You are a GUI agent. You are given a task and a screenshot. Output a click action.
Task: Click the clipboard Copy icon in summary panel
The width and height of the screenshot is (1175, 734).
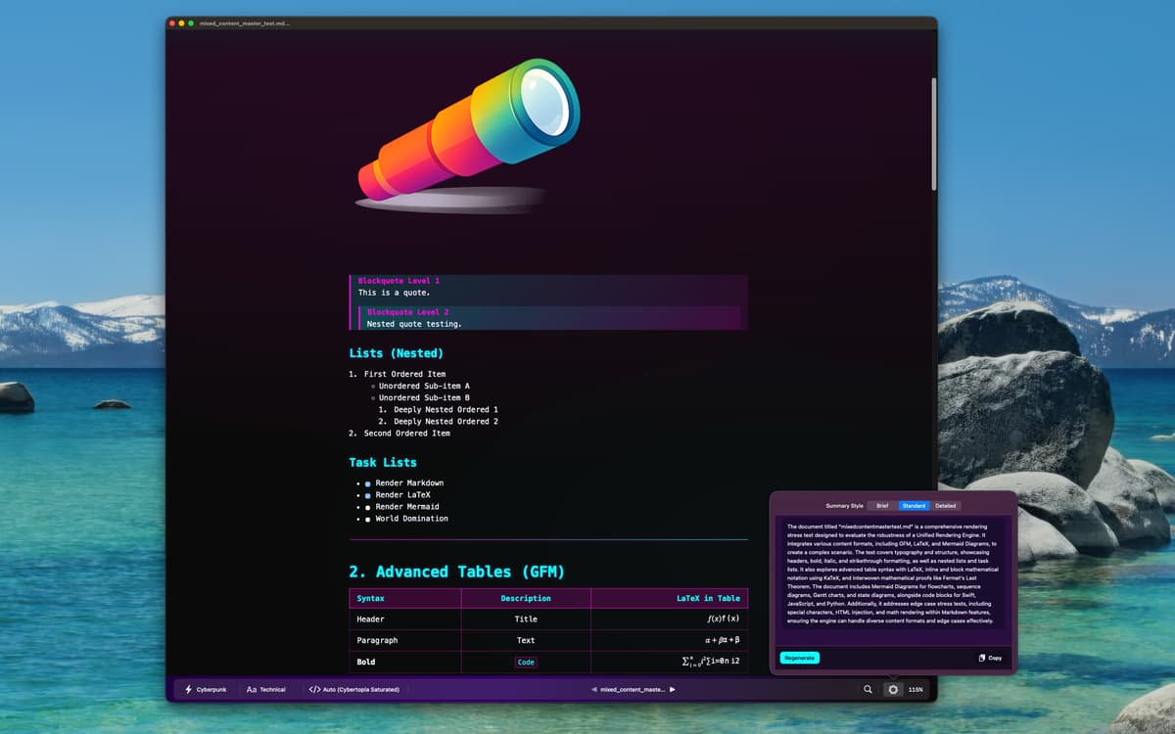tap(982, 658)
